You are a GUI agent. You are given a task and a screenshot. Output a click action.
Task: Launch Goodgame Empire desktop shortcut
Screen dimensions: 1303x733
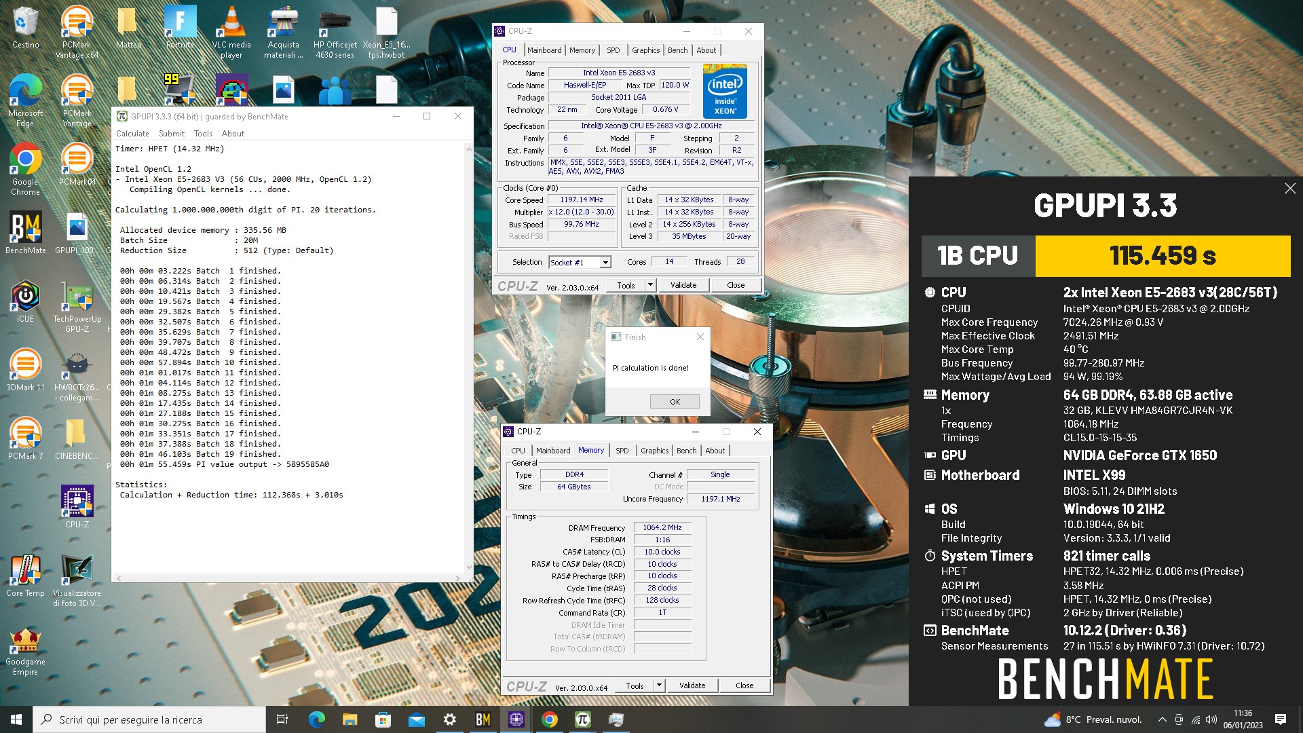(25, 651)
